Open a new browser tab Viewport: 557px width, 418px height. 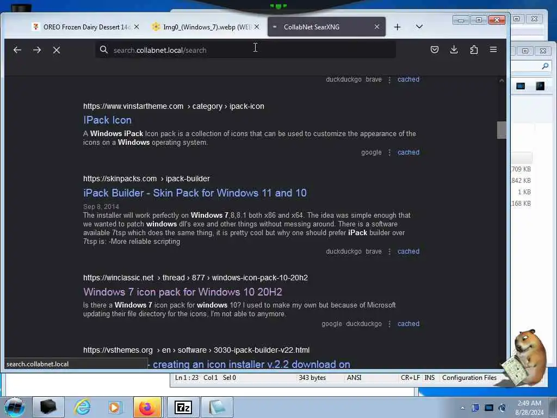click(398, 27)
